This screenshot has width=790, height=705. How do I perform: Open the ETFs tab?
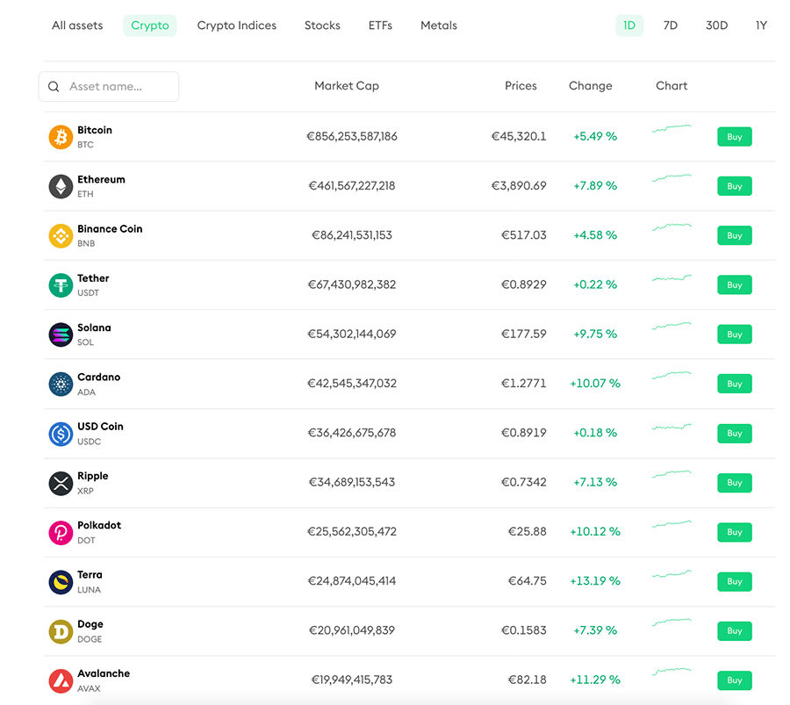[380, 25]
